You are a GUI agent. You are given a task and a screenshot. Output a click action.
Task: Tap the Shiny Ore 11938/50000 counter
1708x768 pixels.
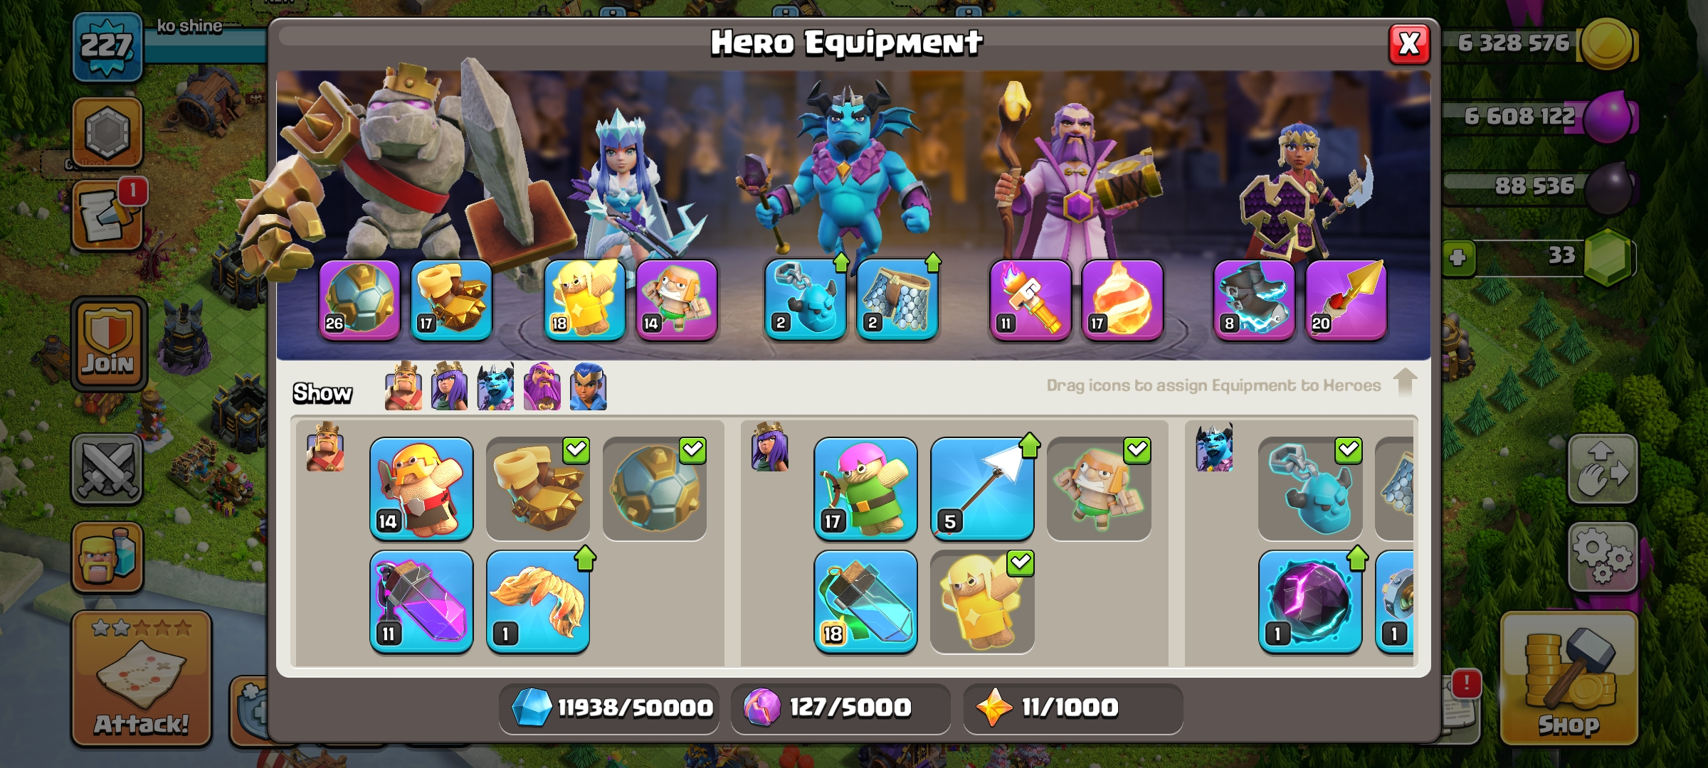pos(609,708)
